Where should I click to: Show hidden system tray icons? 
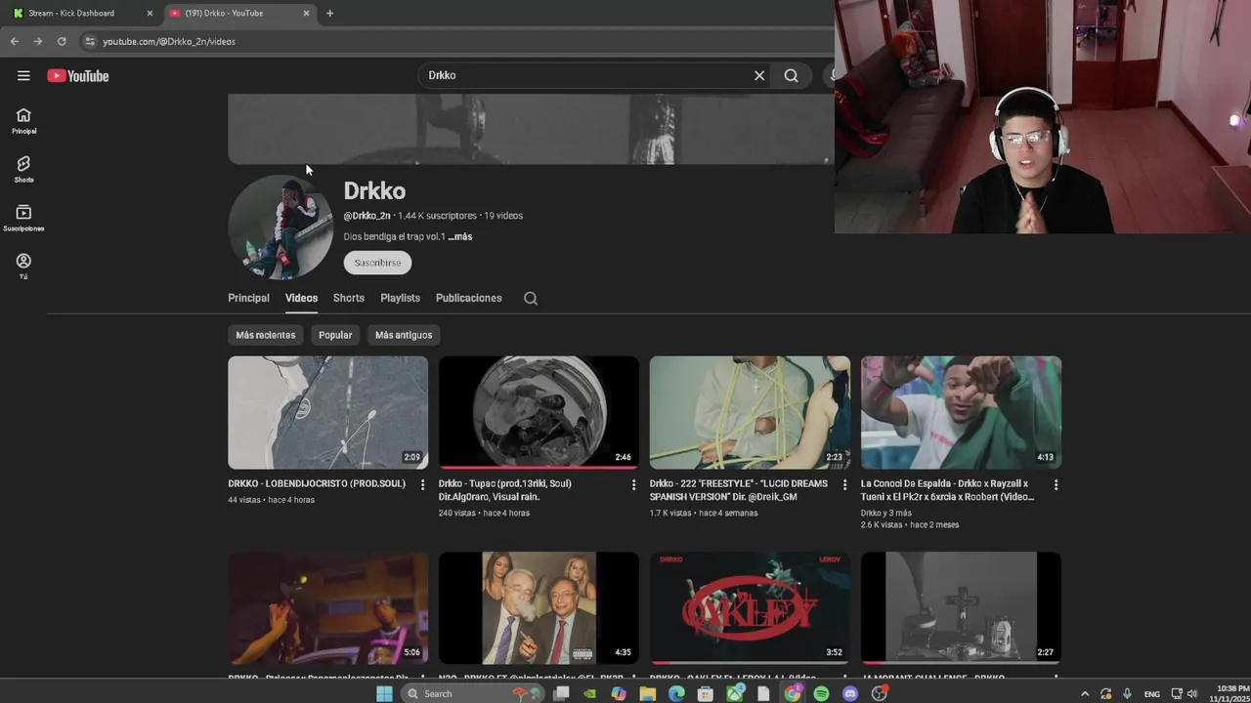pyautogui.click(x=1084, y=693)
